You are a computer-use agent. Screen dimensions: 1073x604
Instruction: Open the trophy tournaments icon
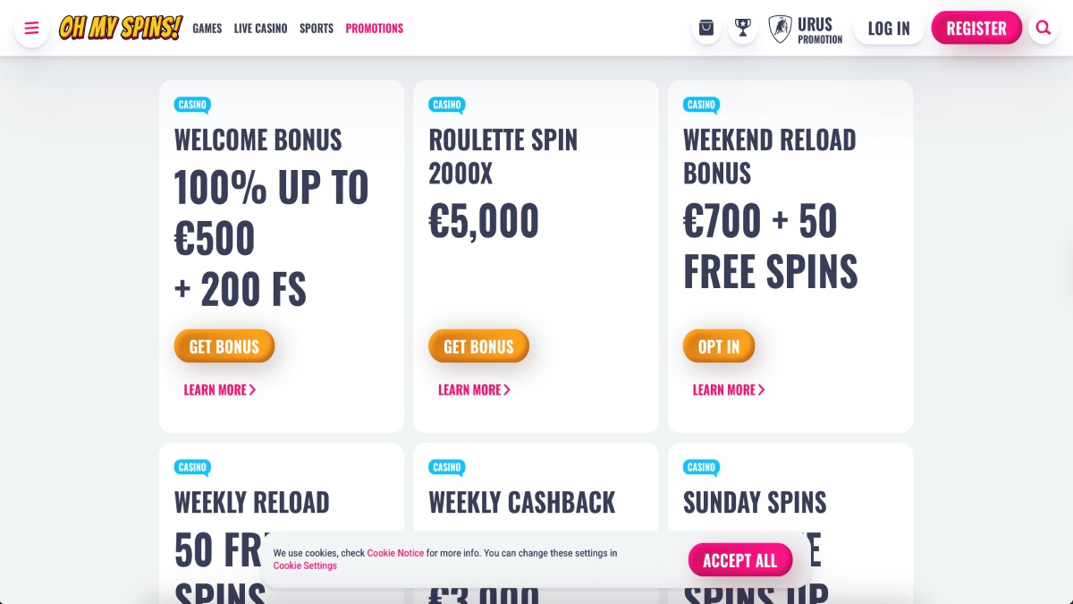742,29
